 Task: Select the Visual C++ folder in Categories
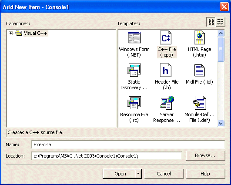pos(36,33)
